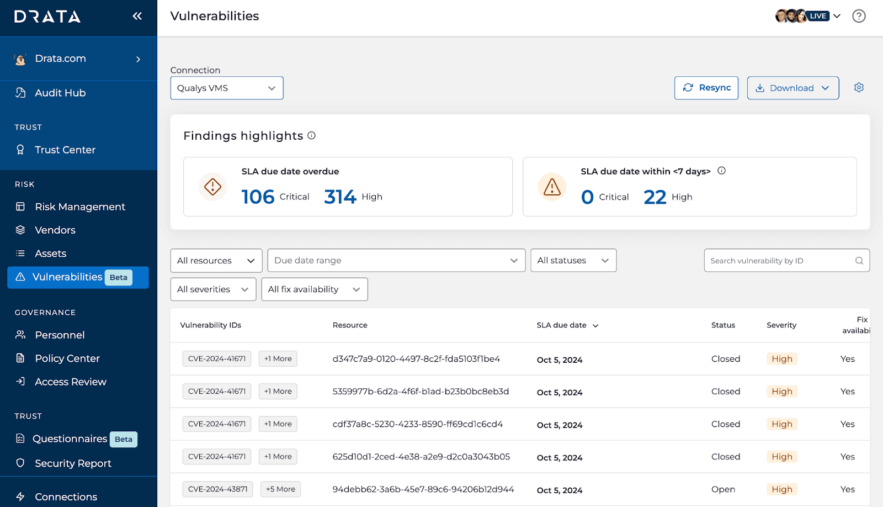
Task: Open Policy Center from the sidebar
Action: [x=67, y=358]
